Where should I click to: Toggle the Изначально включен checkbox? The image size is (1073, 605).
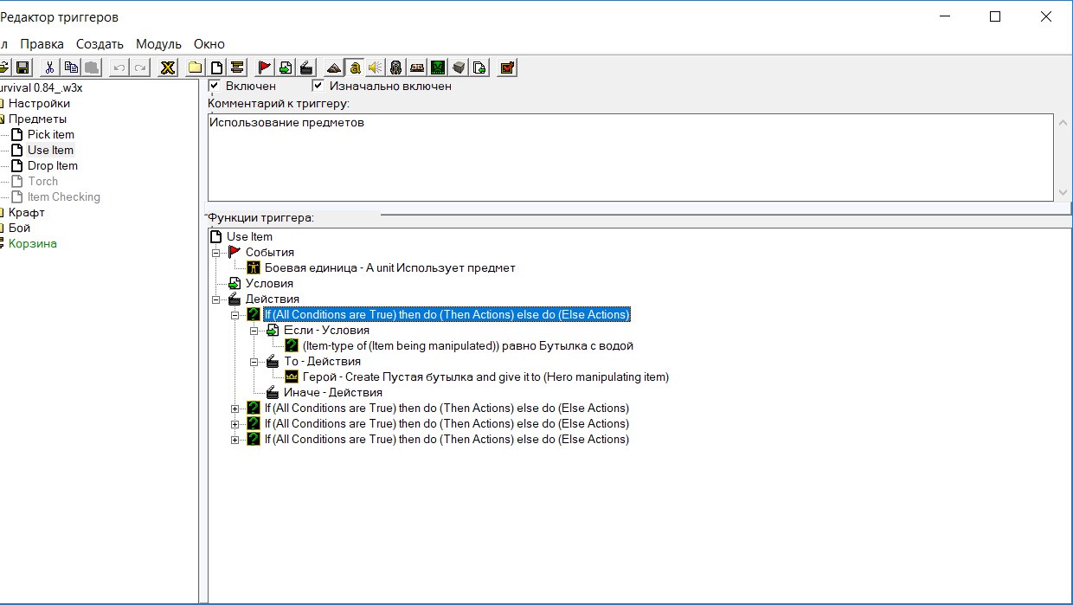(x=318, y=86)
